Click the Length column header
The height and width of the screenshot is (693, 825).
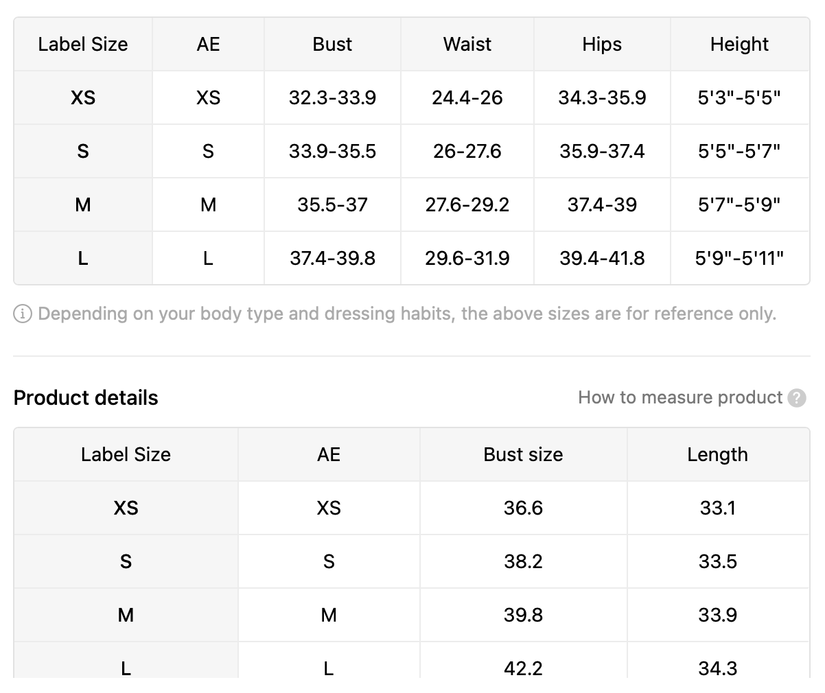coord(718,454)
